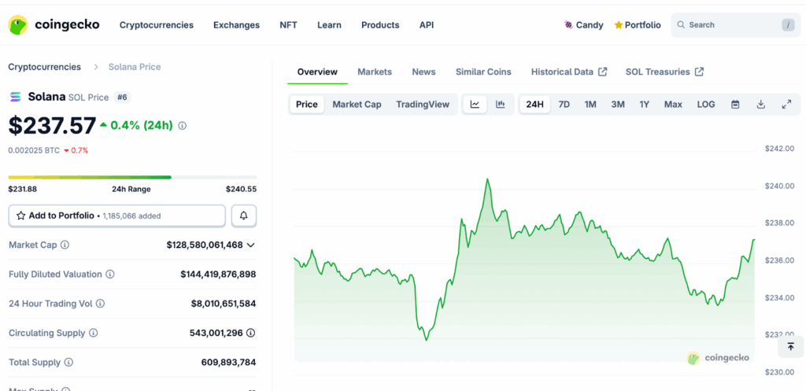Switch to candlestick chart icon
The height and width of the screenshot is (391, 806).
click(500, 105)
